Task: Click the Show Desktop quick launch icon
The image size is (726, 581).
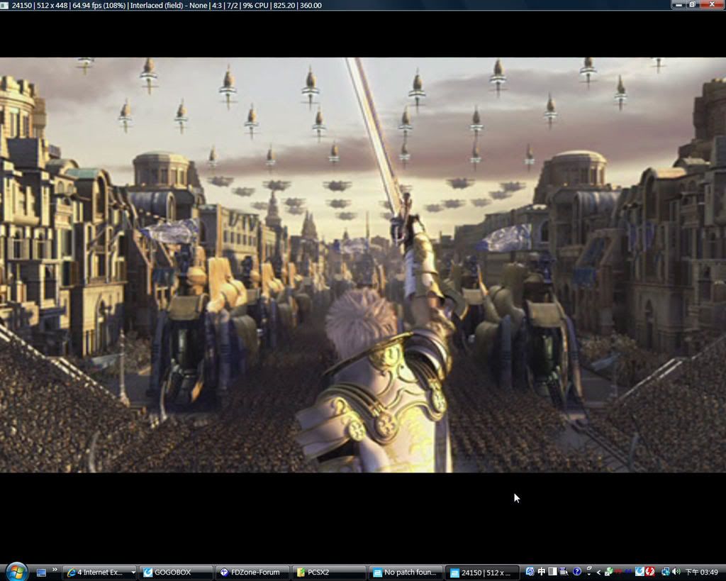Action: click(x=41, y=572)
